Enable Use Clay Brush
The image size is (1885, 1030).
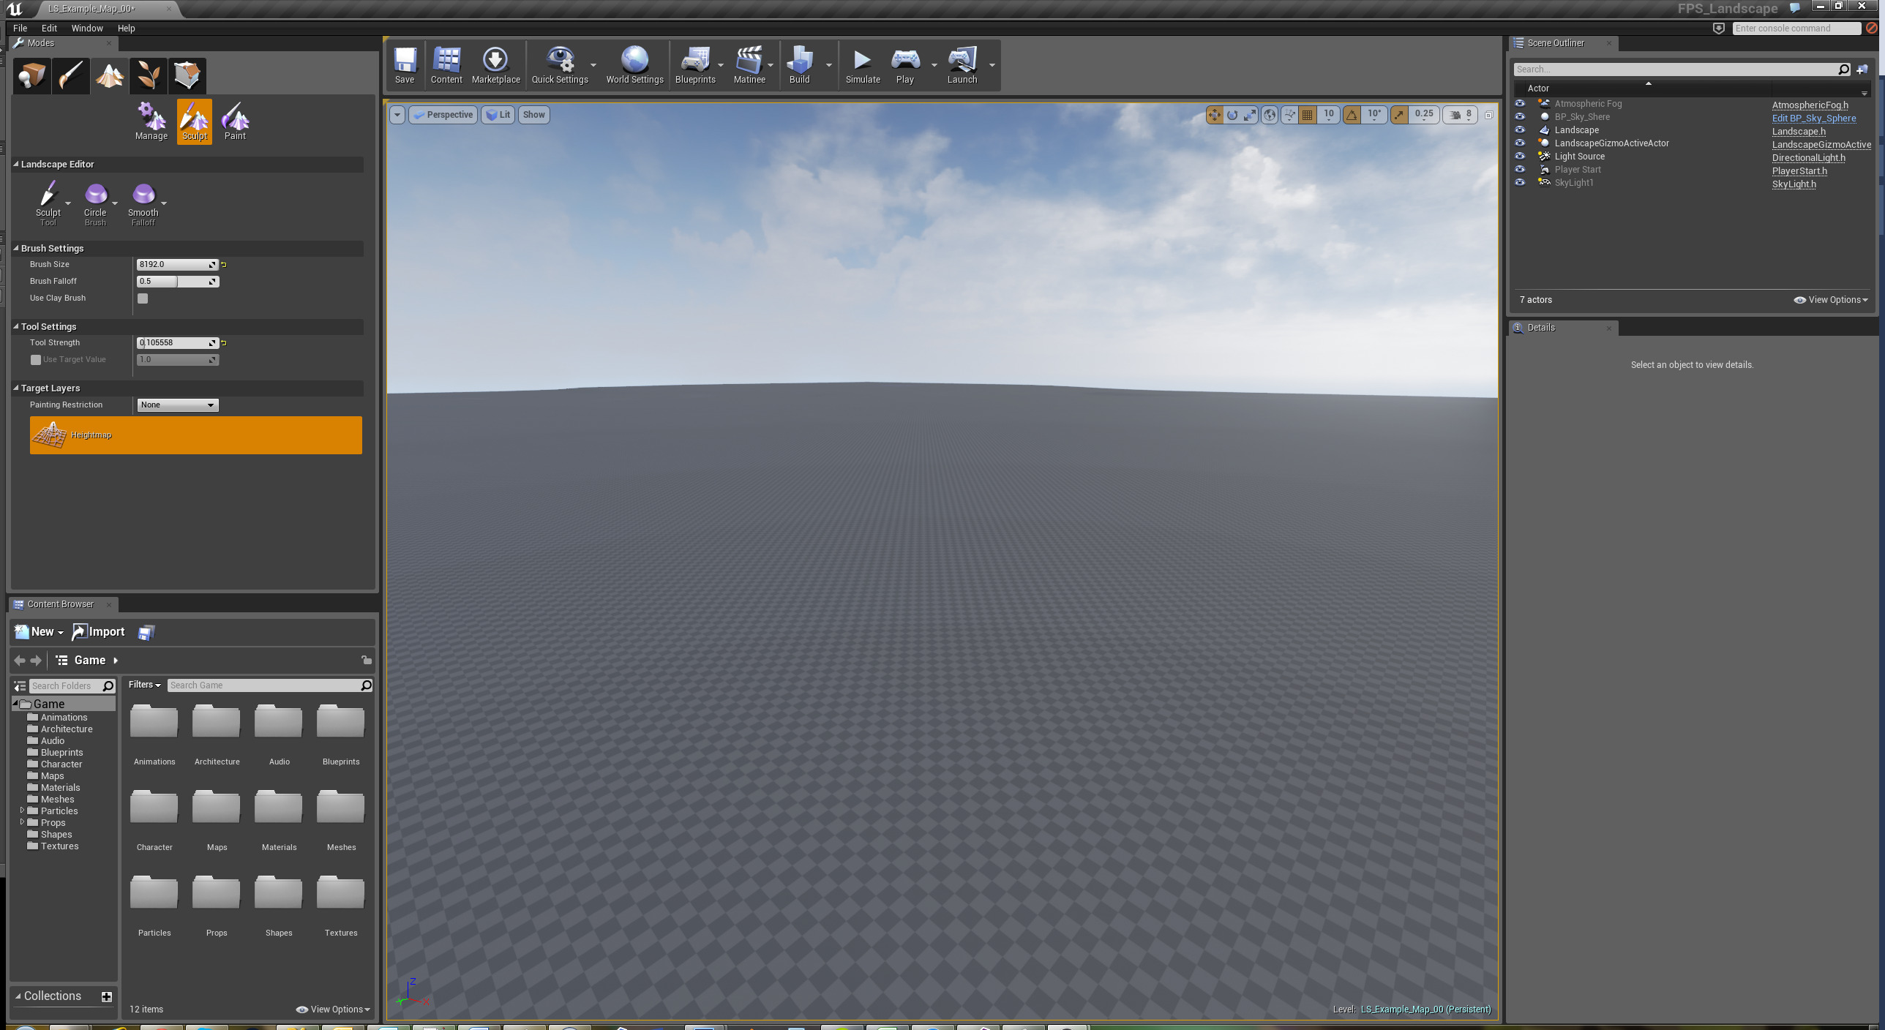pyautogui.click(x=142, y=298)
